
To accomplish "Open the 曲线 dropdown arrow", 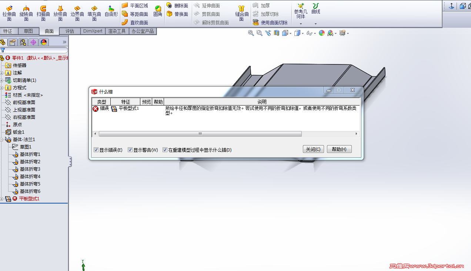I will pyautogui.click(x=315, y=24).
